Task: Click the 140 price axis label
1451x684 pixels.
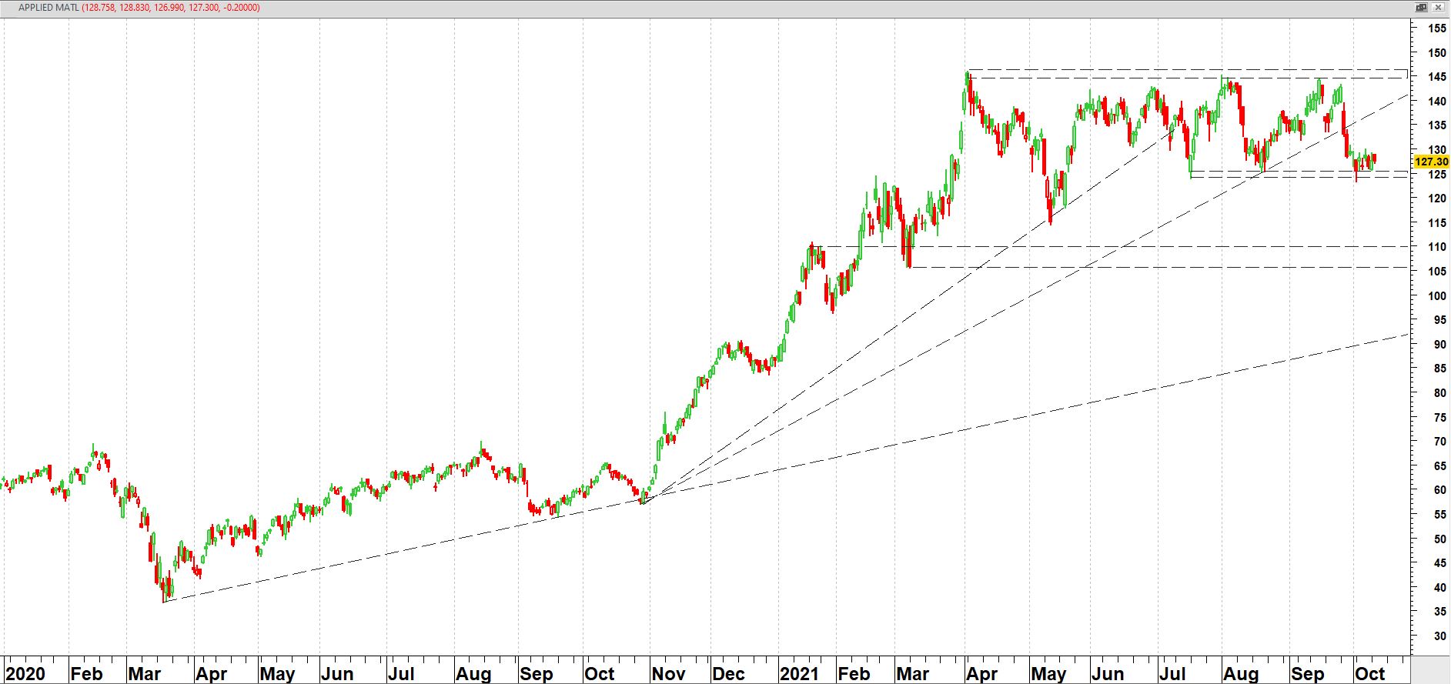Action: pyautogui.click(x=1436, y=102)
